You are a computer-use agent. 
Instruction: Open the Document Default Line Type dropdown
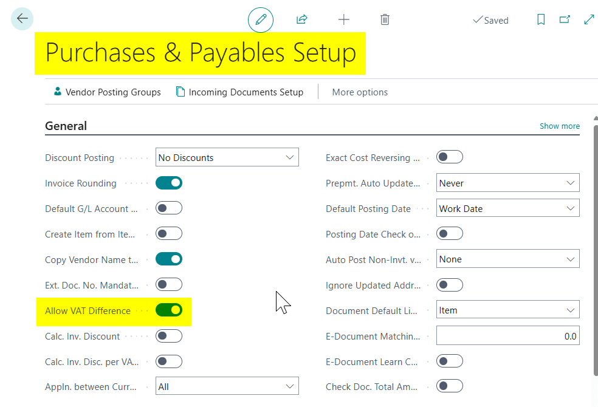pos(508,310)
